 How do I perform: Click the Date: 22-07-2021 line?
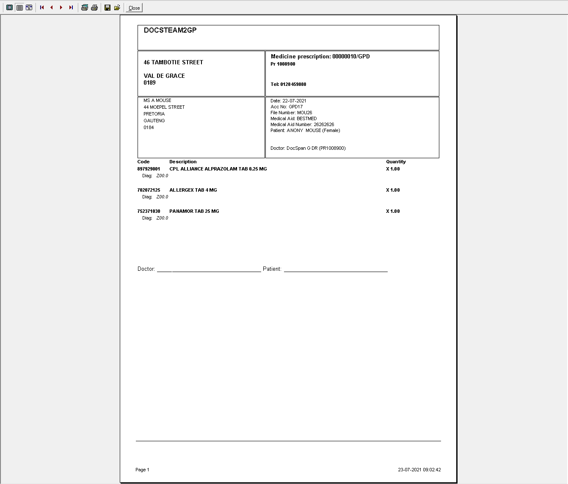[x=288, y=101]
